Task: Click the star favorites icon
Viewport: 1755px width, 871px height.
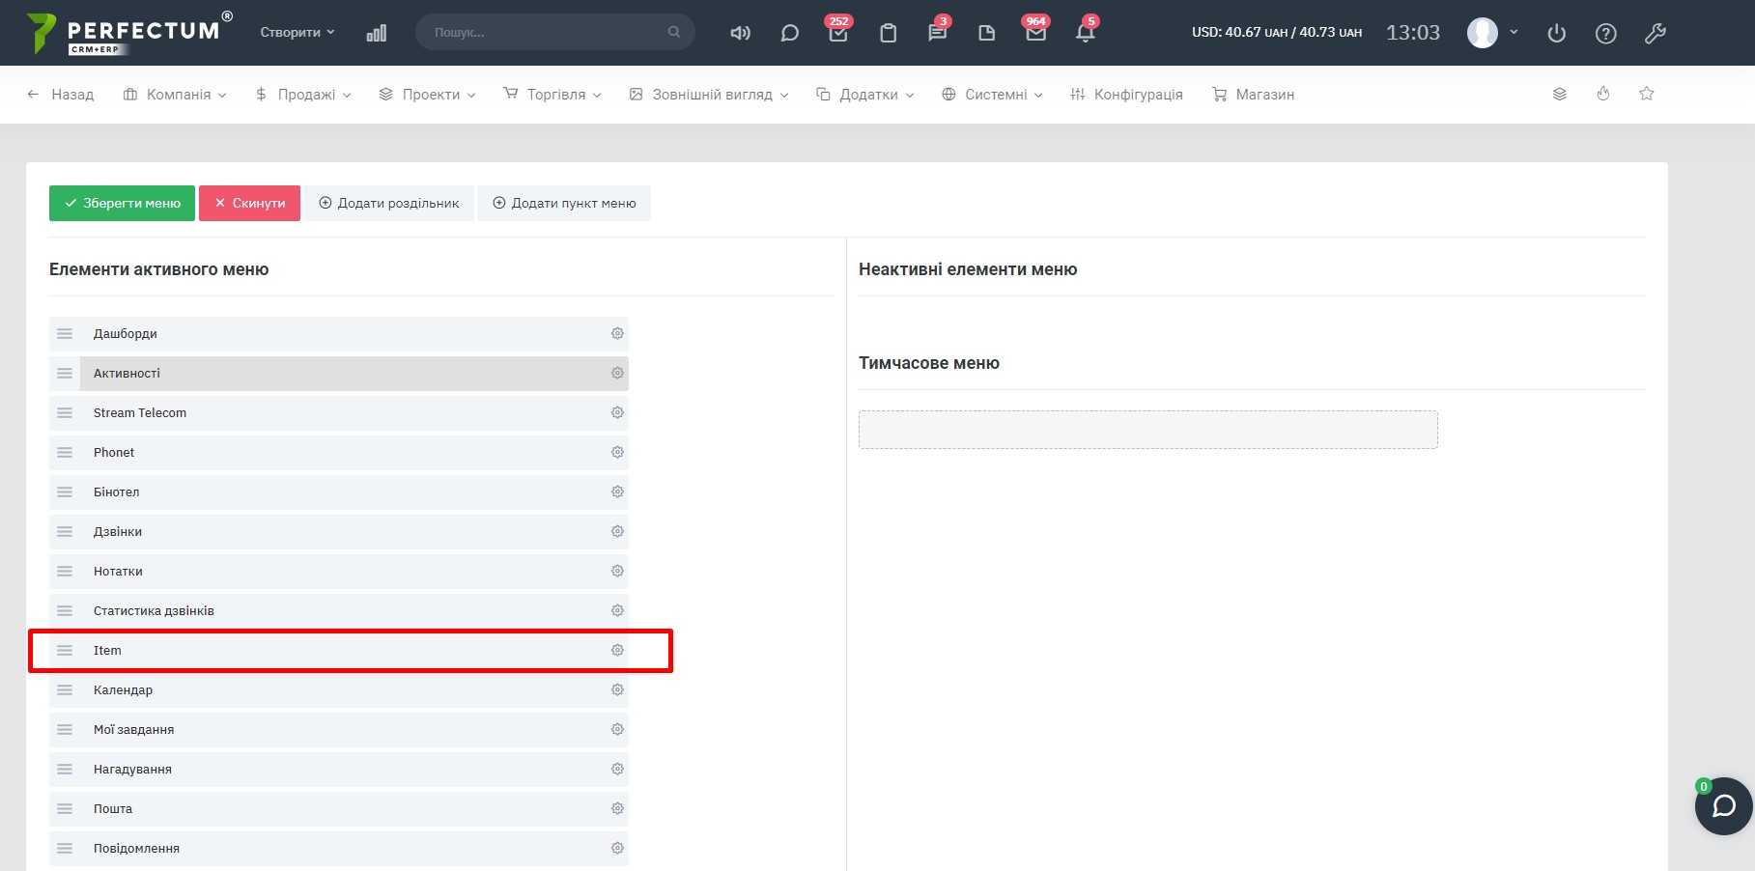Action: tap(1647, 94)
